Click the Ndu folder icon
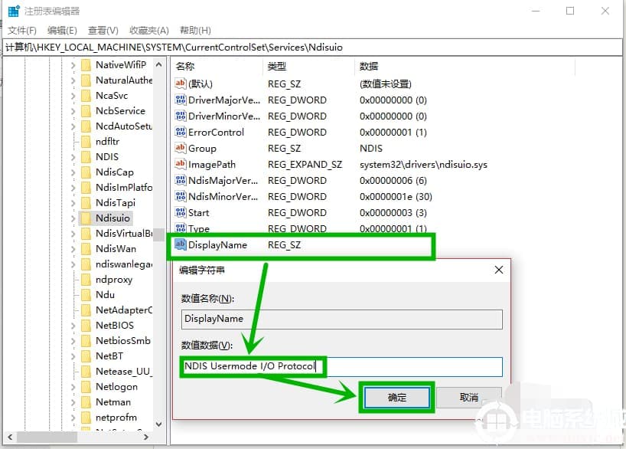Image resolution: width=626 pixels, height=449 pixels. coord(86,295)
